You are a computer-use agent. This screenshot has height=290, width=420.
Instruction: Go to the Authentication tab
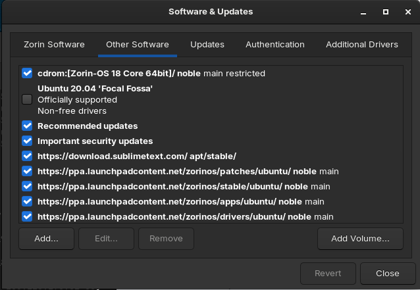click(275, 45)
